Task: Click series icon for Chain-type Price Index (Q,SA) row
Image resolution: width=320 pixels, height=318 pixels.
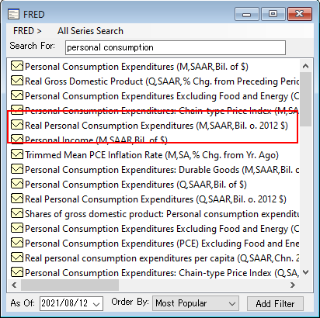Action: [x=17, y=272]
